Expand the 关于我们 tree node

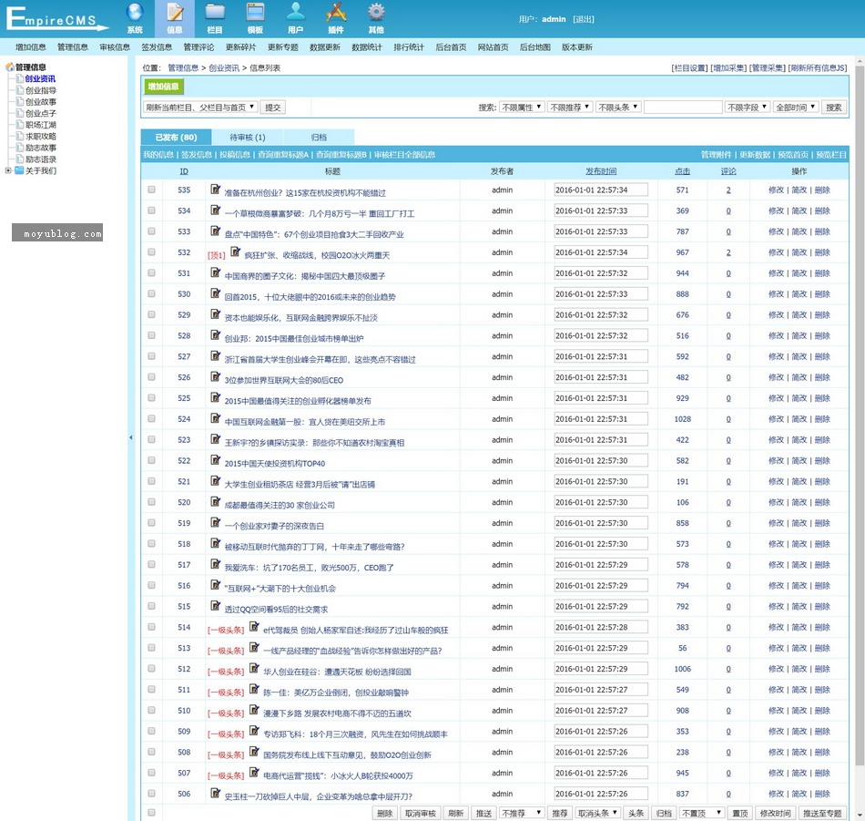(8, 170)
